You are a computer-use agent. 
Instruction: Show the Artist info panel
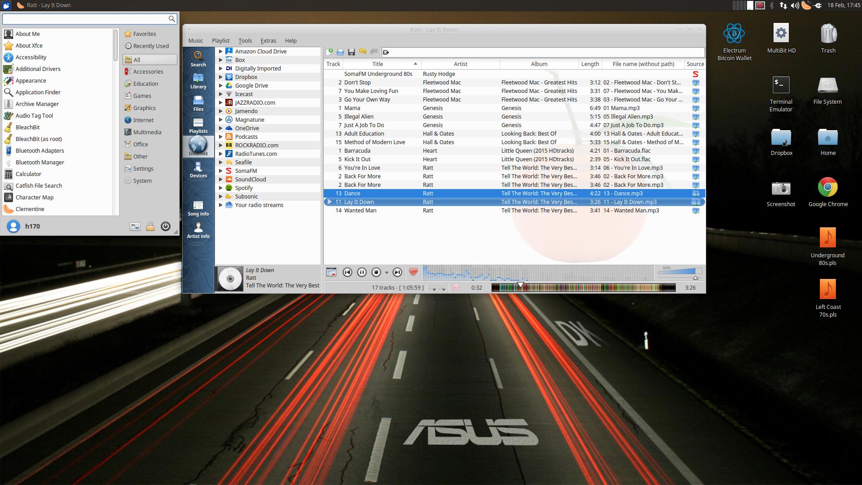[x=198, y=230]
